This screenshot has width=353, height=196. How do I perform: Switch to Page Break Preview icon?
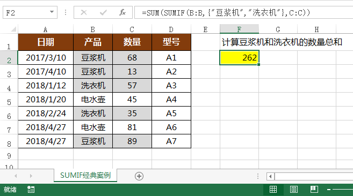[314, 190]
